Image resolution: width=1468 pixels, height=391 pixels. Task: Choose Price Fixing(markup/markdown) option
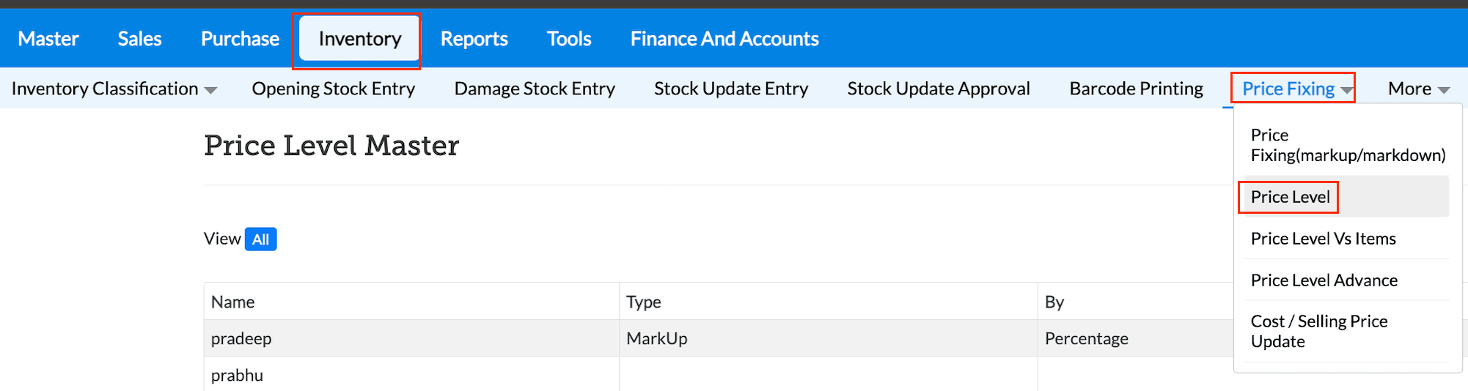(x=1347, y=145)
